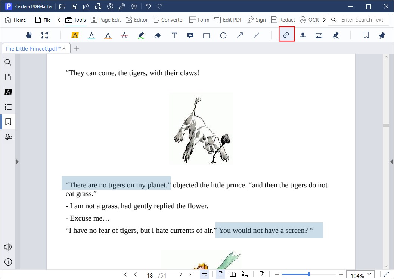This screenshot has width=394, height=279.
Task: Go to the last page
Action: [190, 275]
